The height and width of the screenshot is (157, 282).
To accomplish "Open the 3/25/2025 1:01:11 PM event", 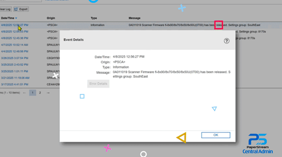I will pyautogui.click(x=15, y=71).
